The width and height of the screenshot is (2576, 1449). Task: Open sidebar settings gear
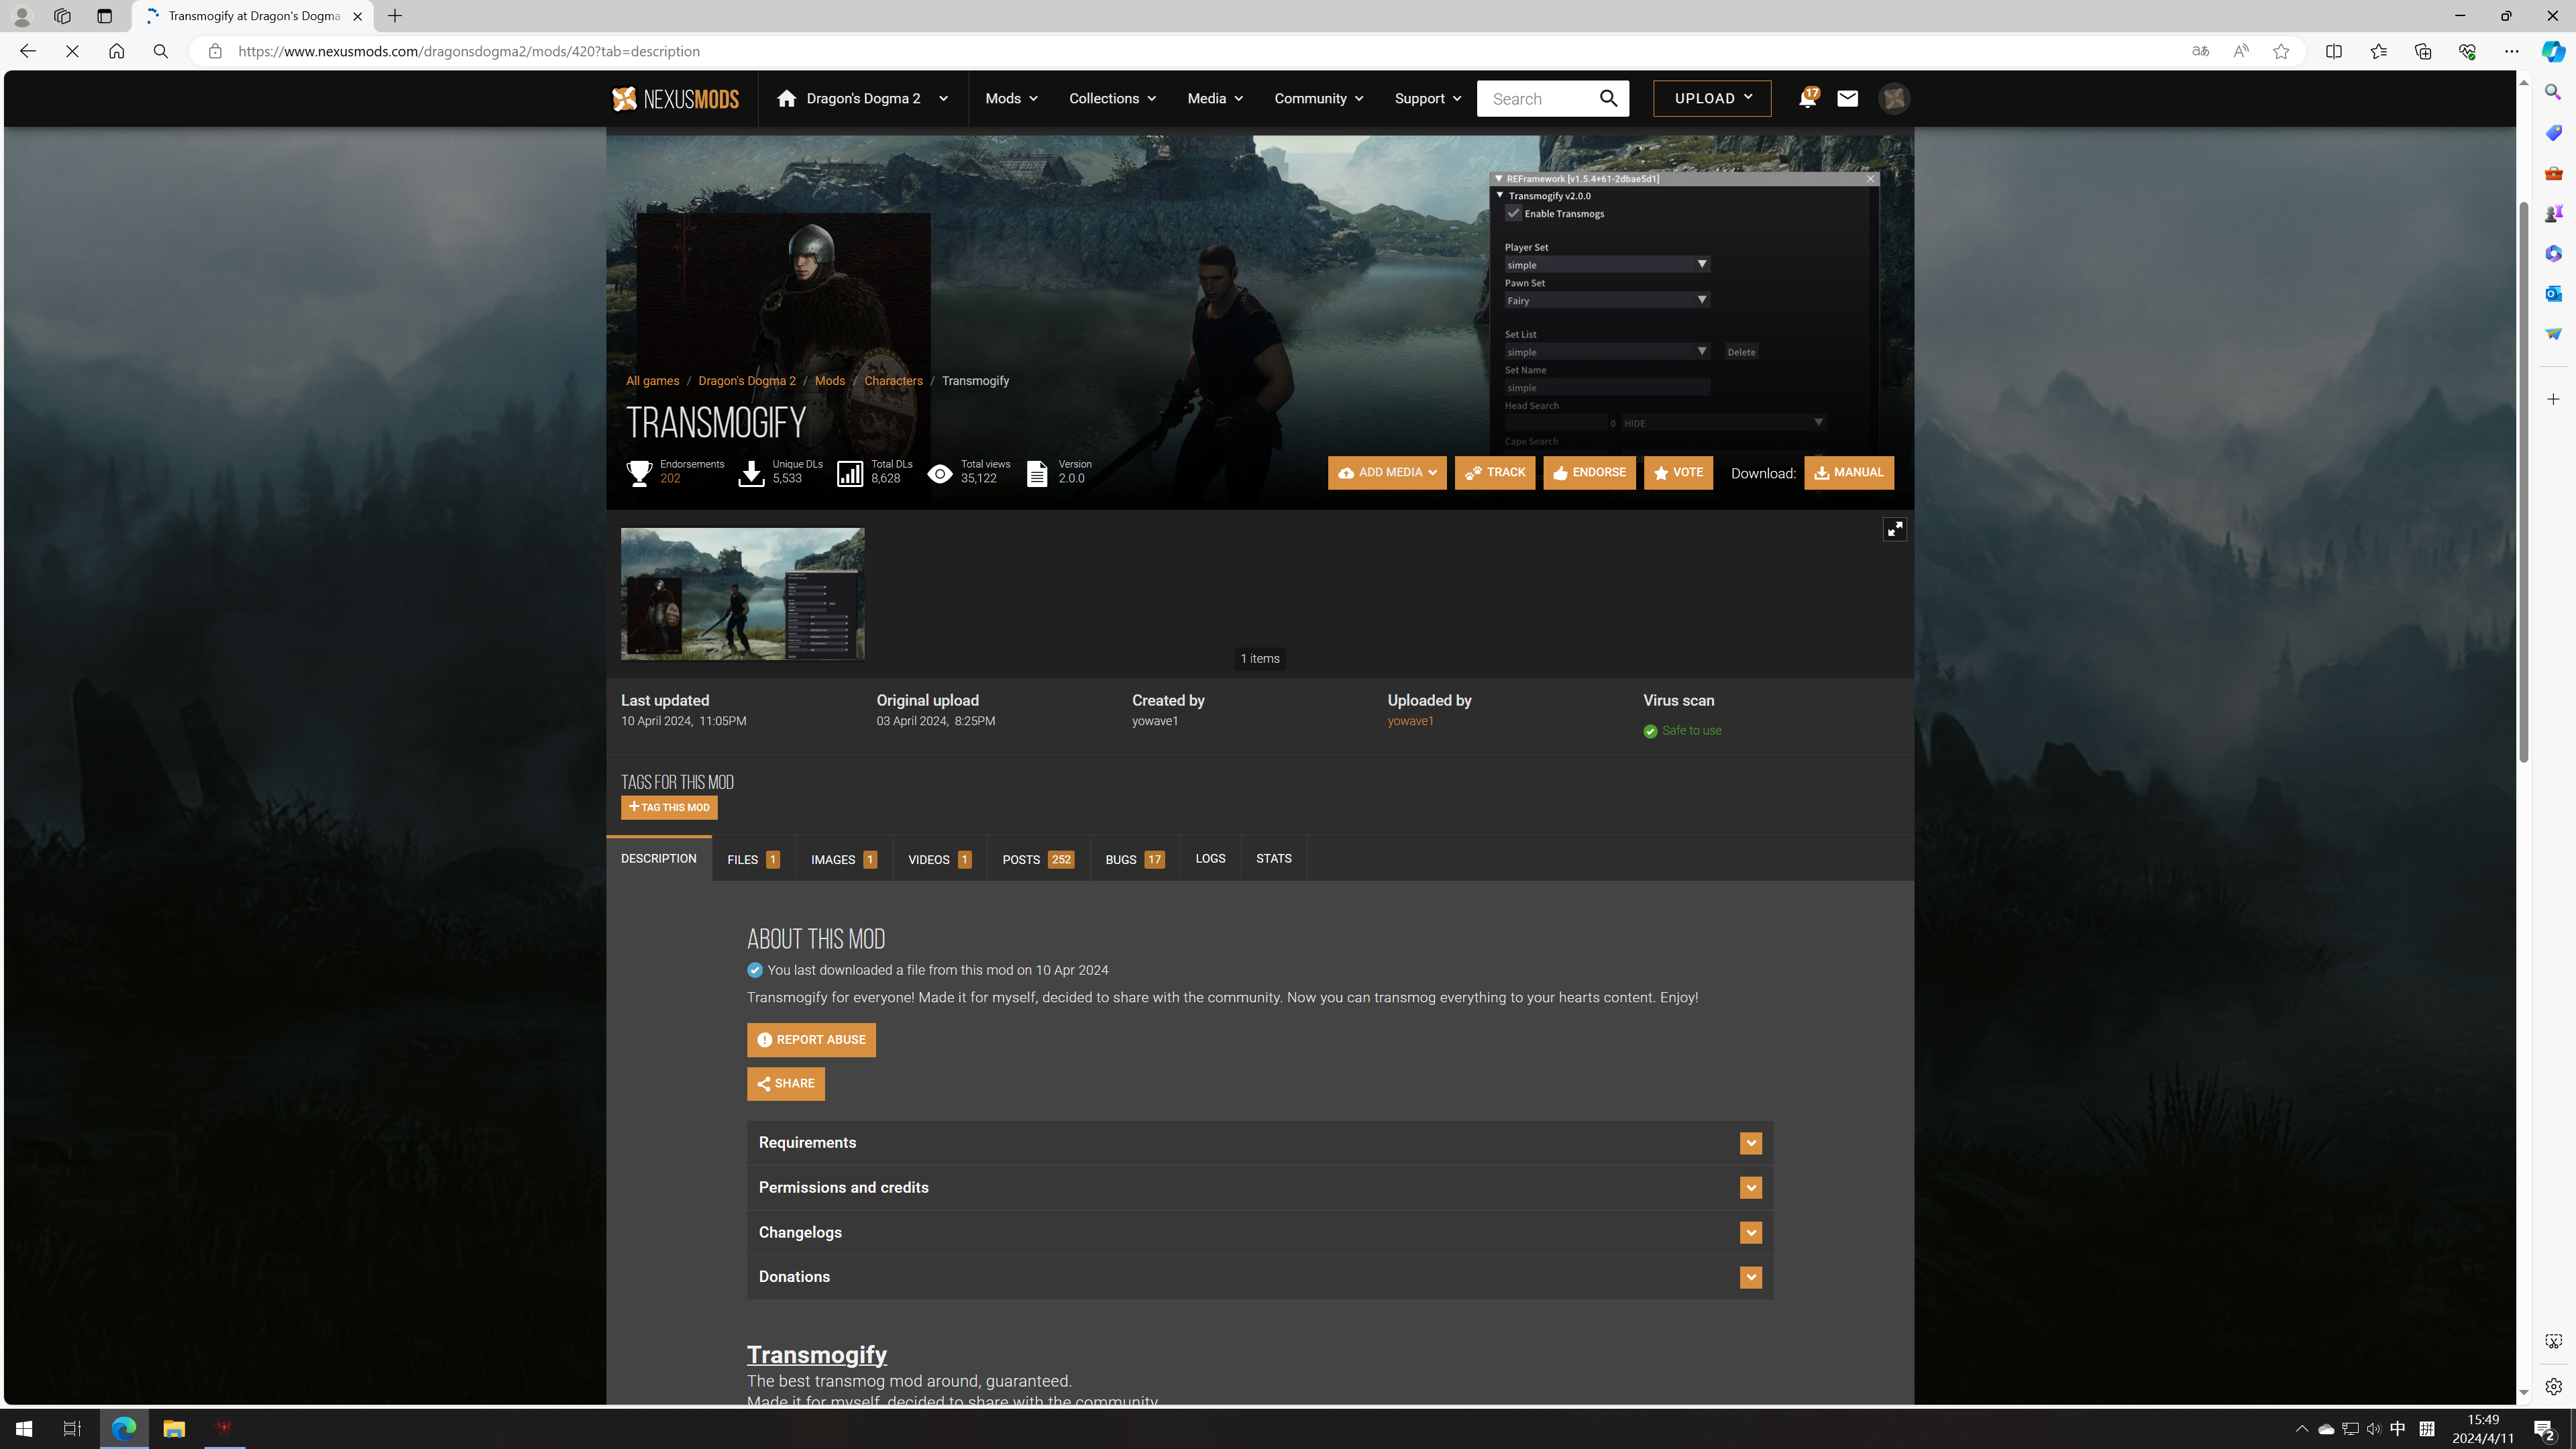2553,1386
